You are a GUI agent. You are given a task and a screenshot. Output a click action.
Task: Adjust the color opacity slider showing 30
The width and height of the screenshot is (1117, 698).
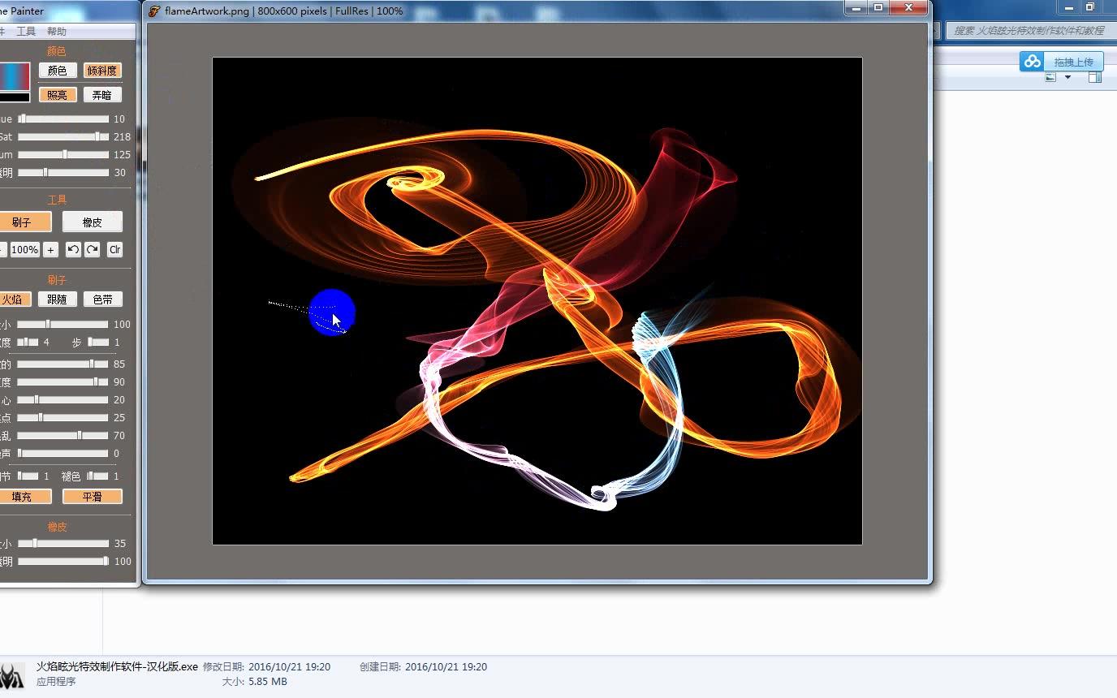tap(63, 173)
